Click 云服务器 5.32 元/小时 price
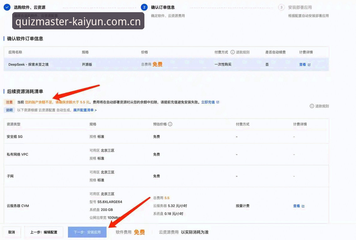356x240 pixels. [170, 206]
